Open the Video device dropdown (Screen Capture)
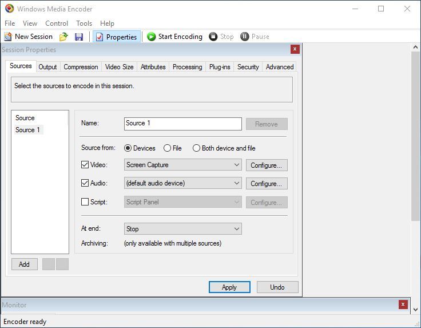This screenshot has height=328, width=421. coord(183,165)
